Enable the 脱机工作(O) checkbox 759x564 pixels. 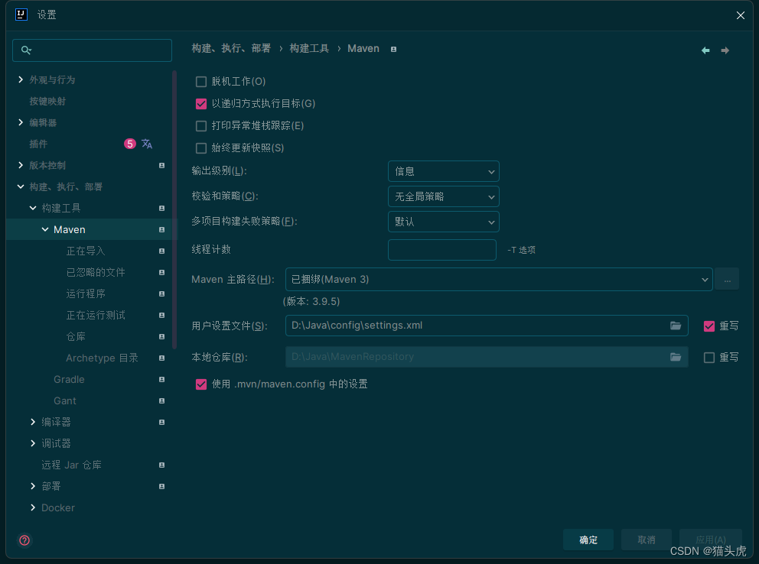pyautogui.click(x=201, y=82)
